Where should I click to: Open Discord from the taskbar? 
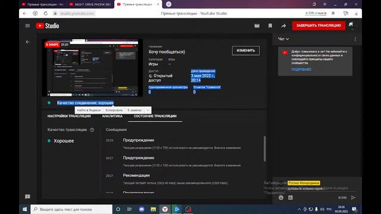[x=142, y=209]
